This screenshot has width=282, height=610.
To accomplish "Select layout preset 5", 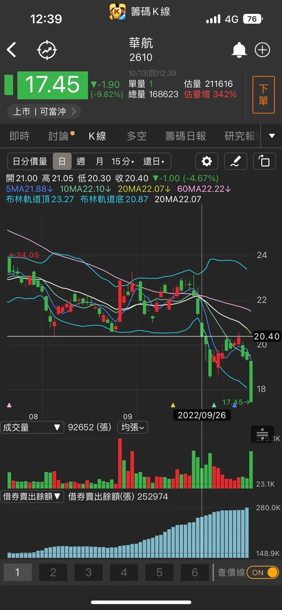I will pos(159,572).
